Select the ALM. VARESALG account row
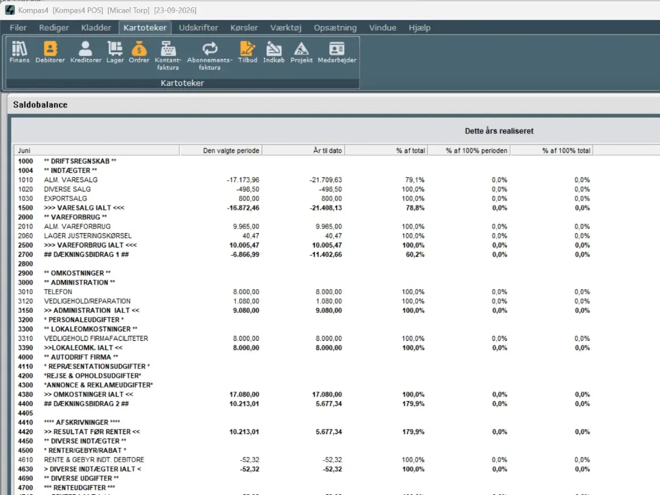660x495 pixels. 303,180
